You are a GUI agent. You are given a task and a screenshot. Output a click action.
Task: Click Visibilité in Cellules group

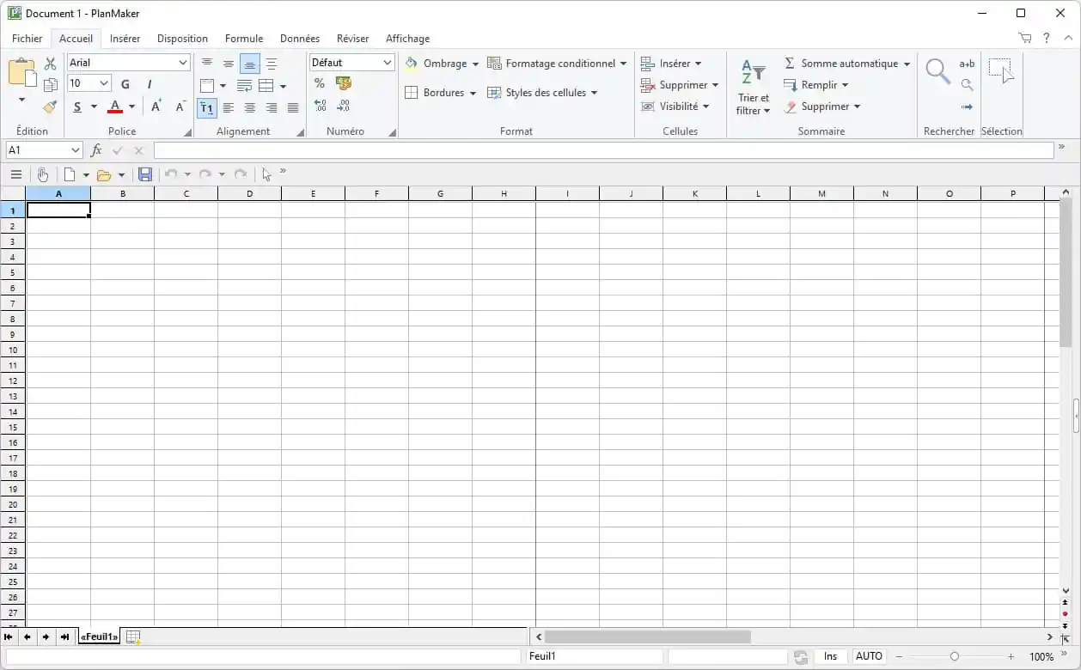click(x=675, y=107)
